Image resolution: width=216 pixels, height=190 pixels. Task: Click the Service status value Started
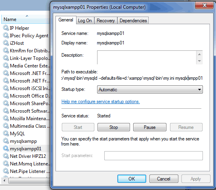click(x=104, y=116)
